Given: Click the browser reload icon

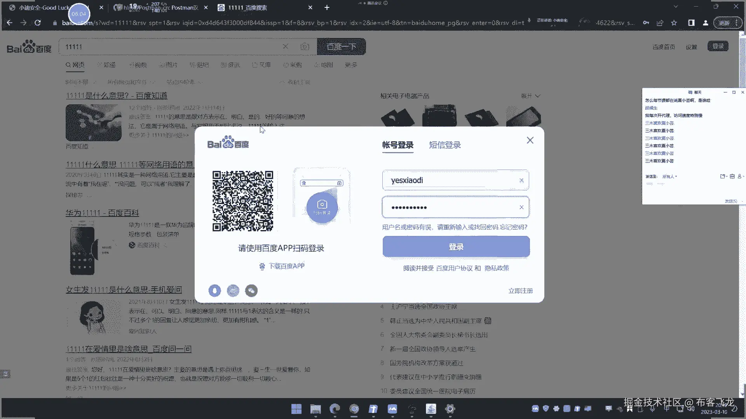Looking at the screenshot, I should click(38, 23).
